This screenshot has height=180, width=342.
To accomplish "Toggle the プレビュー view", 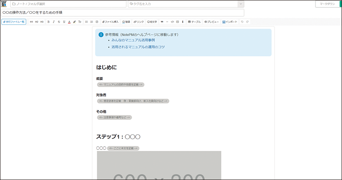I will click(x=212, y=21).
